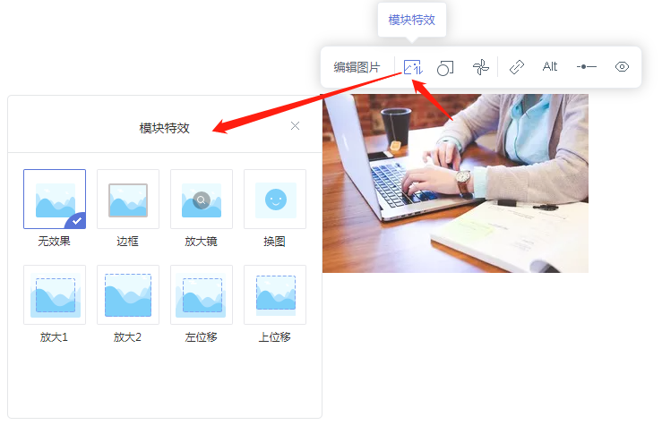Toggle the eye visibility icon
The width and height of the screenshot is (662, 425).
622,66
